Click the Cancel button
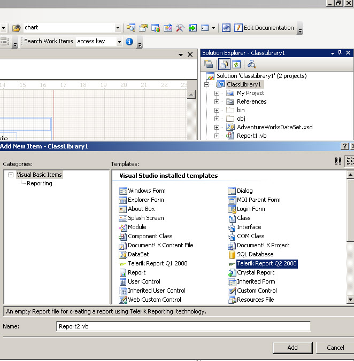Screen dimensions: 354x361 coord(335,348)
